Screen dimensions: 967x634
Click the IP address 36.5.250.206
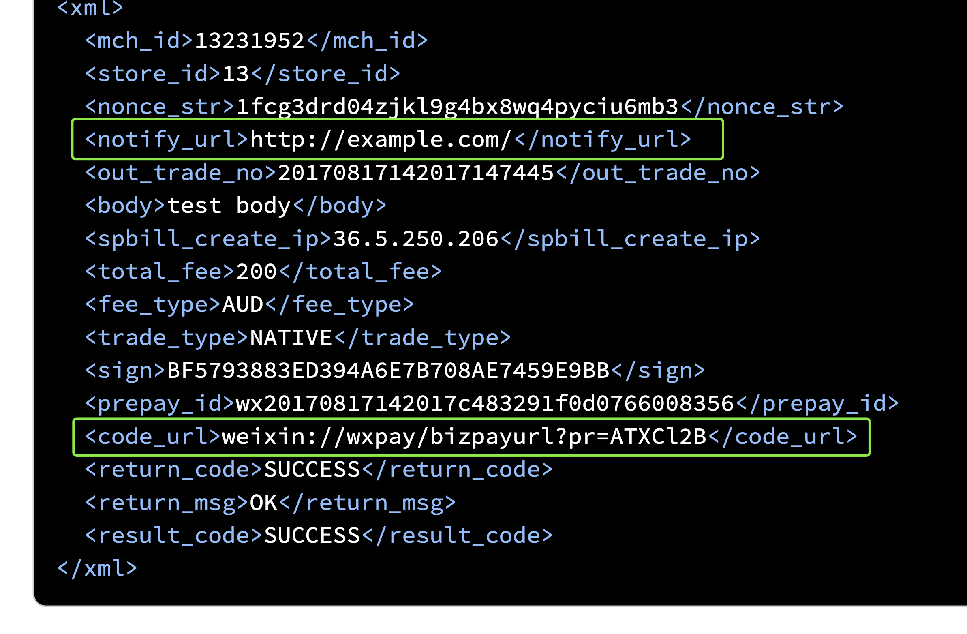coord(415,239)
